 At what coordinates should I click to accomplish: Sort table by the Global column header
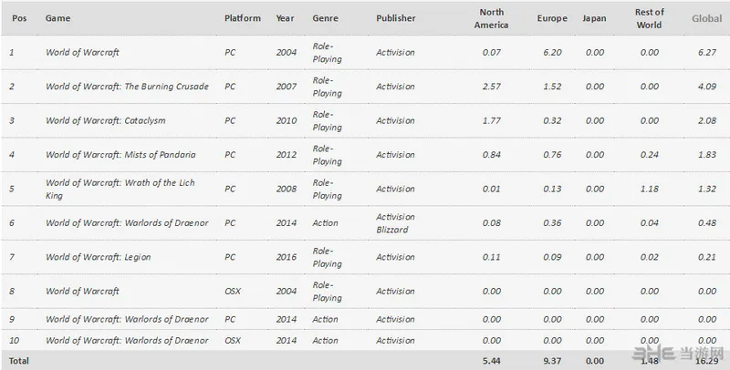tap(706, 18)
